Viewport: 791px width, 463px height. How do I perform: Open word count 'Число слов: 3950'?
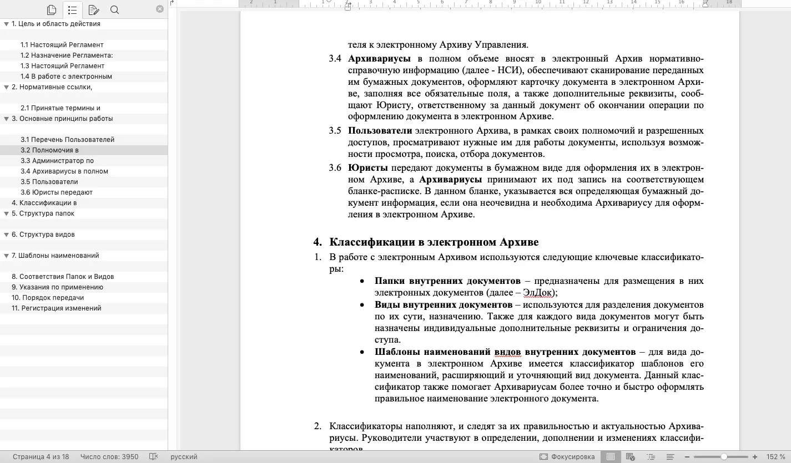point(109,457)
